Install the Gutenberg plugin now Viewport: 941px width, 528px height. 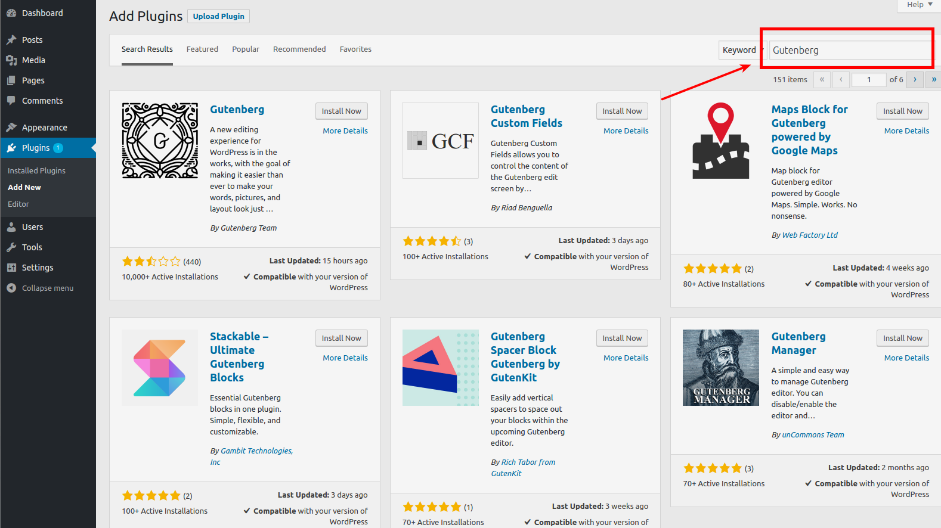(342, 111)
